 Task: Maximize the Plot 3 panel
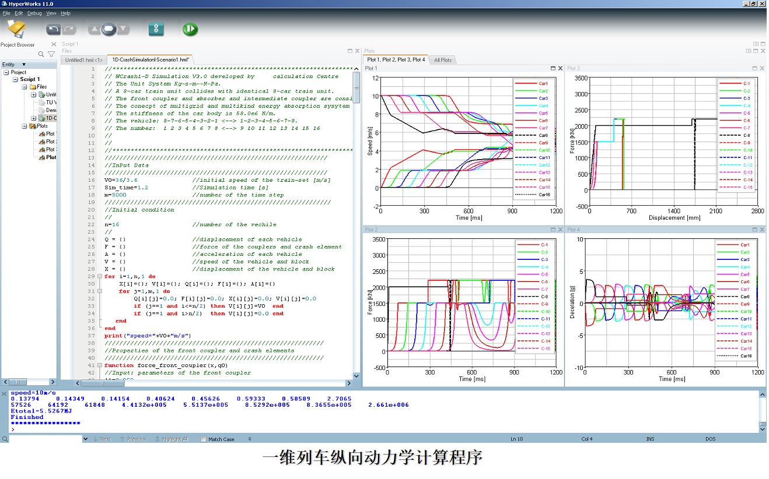coord(754,68)
